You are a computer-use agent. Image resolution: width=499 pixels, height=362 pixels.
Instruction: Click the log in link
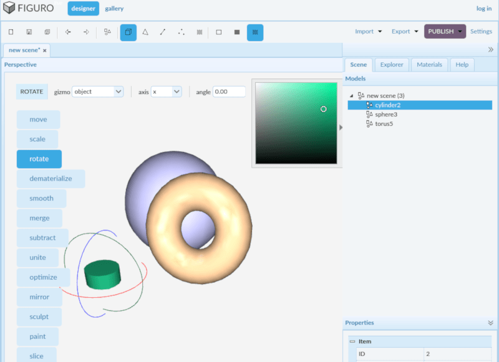point(484,8)
